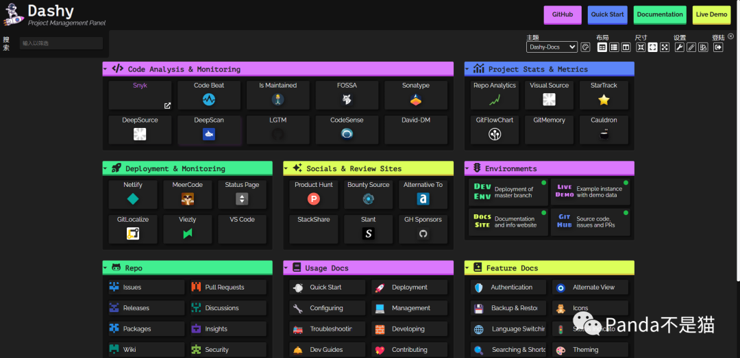This screenshot has height=358, width=740.
Task: Switch to vertical list layout
Action: (x=614, y=47)
